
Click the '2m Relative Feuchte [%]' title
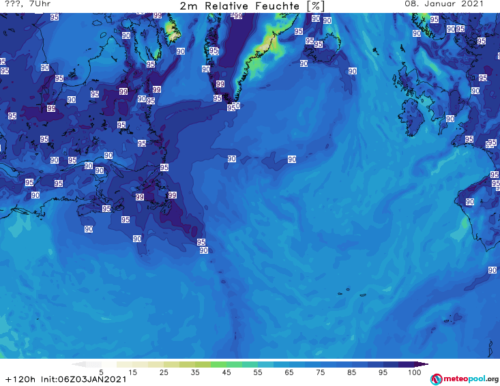(252, 6)
